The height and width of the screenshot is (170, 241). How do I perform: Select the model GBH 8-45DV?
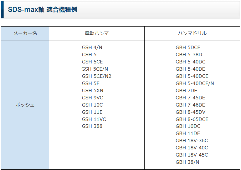pyautogui.click(x=190, y=112)
